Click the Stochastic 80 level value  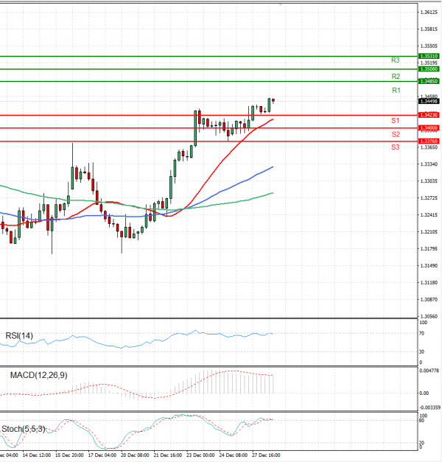pyautogui.click(x=421, y=420)
